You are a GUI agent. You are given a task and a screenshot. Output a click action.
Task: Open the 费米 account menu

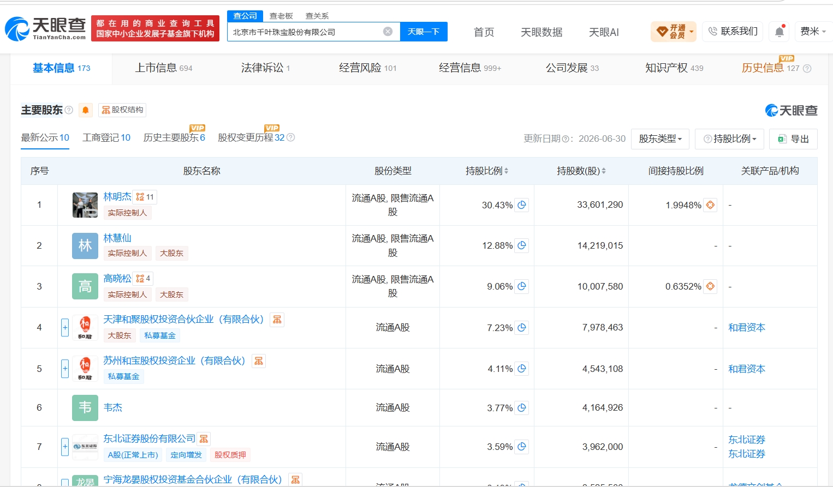813,32
